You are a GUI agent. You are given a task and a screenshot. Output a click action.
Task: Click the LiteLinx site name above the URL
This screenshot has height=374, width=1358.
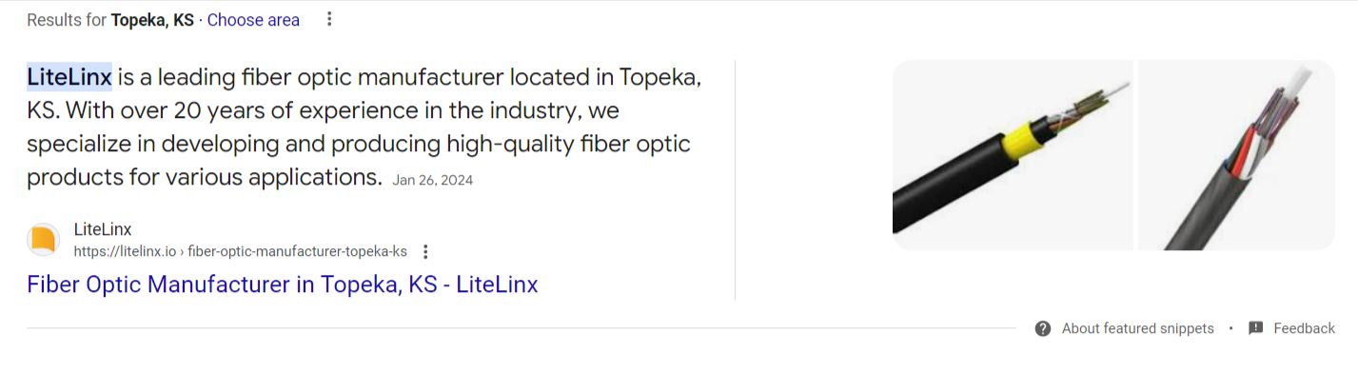(x=103, y=229)
